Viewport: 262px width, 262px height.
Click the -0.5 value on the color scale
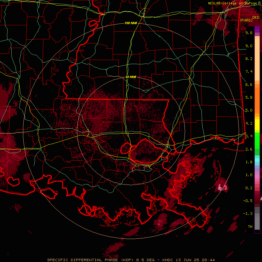(248, 201)
